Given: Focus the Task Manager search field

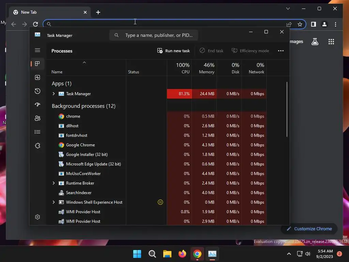Looking at the screenshot, I should click(x=154, y=35).
